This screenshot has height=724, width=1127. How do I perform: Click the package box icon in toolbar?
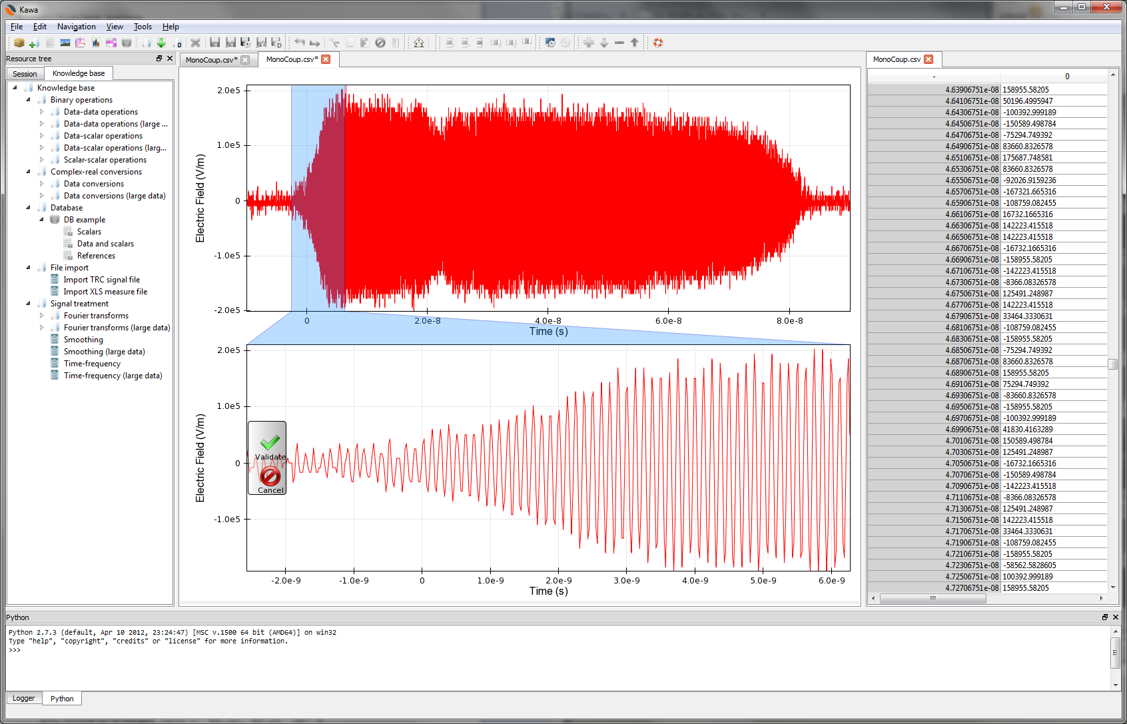(19, 43)
